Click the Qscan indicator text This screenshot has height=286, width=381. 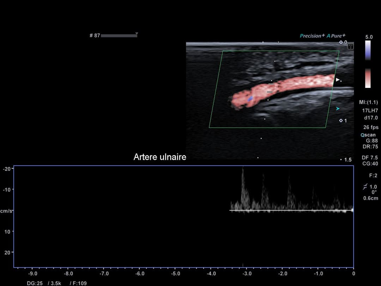coord(368,135)
